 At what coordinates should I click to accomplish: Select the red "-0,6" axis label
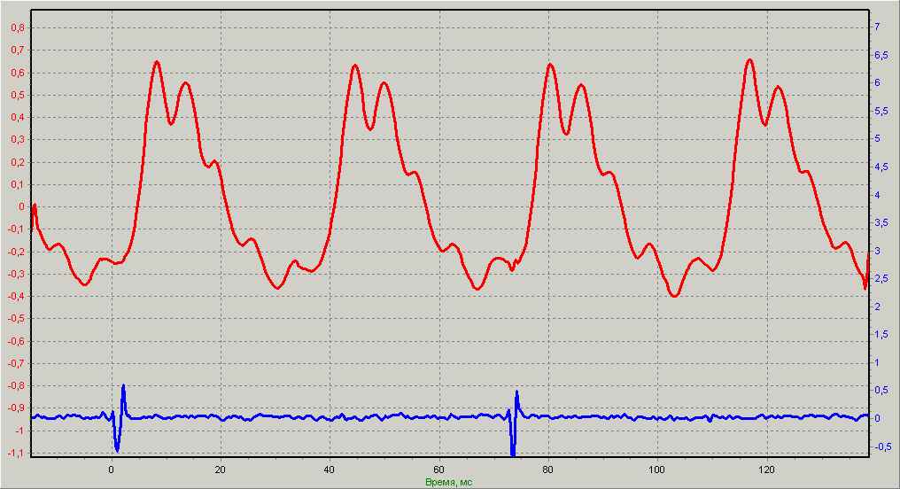tap(17, 341)
